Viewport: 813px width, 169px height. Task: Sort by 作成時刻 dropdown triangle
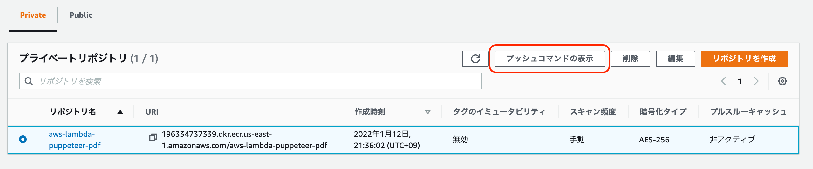click(x=428, y=112)
